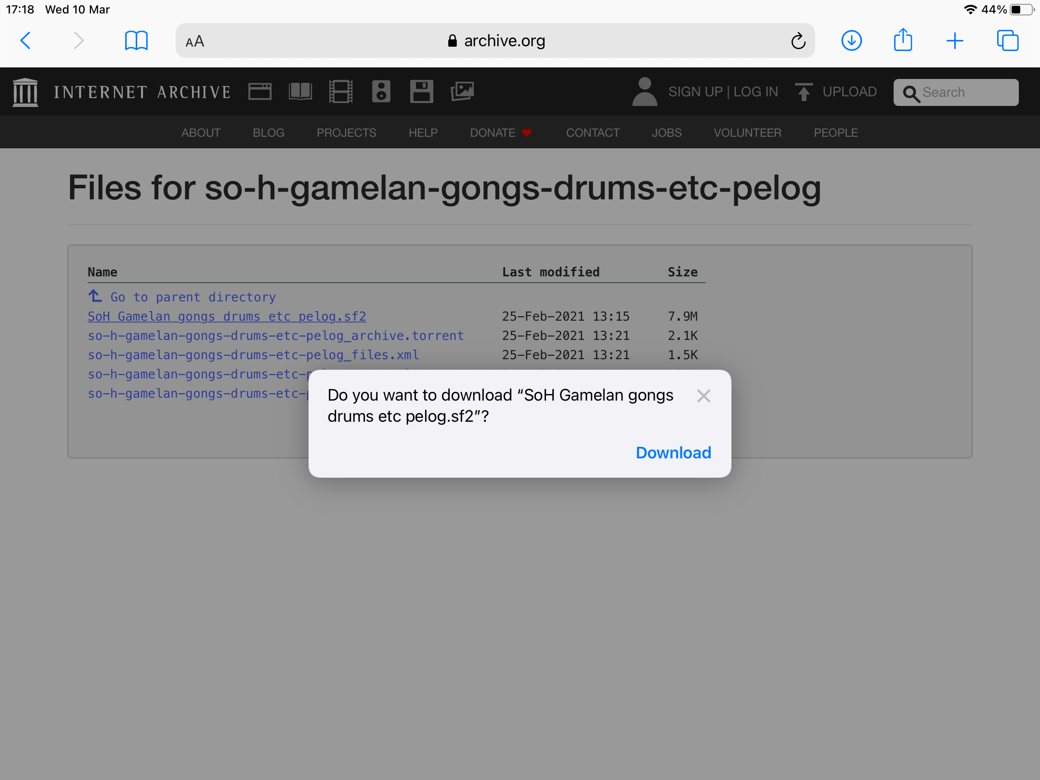Tap the share sheet icon

pos(903,40)
